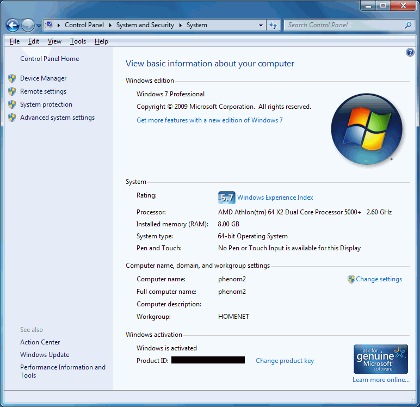Open the Help icon
This screenshot has width=420, height=407.
(x=410, y=52)
